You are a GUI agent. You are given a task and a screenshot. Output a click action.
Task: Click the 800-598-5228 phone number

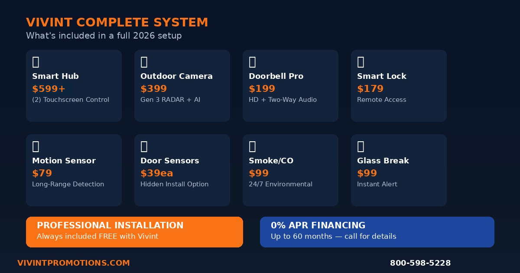coord(420,263)
